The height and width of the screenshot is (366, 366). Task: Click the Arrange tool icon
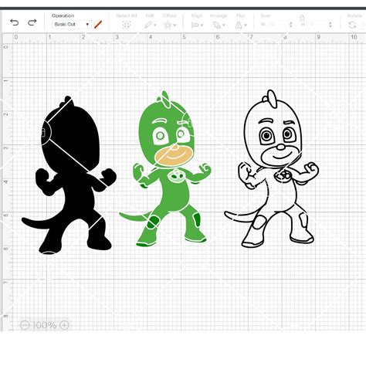pyautogui.click(x=216, y=25)
